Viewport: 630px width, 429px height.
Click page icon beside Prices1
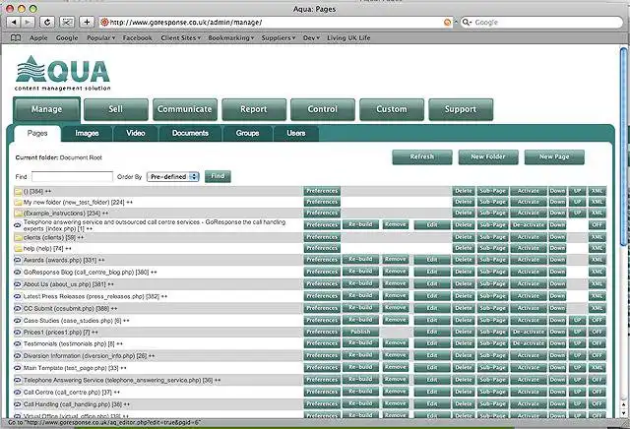point(18,333)
